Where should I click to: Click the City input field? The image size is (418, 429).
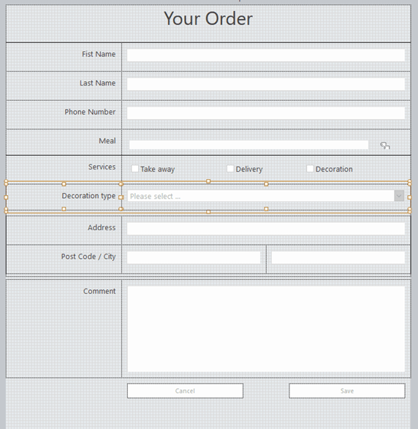pos(338,257)
